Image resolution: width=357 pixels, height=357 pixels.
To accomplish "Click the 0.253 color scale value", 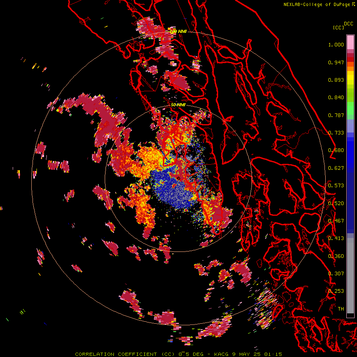I will pyautogui.click(x=336, y=291).
